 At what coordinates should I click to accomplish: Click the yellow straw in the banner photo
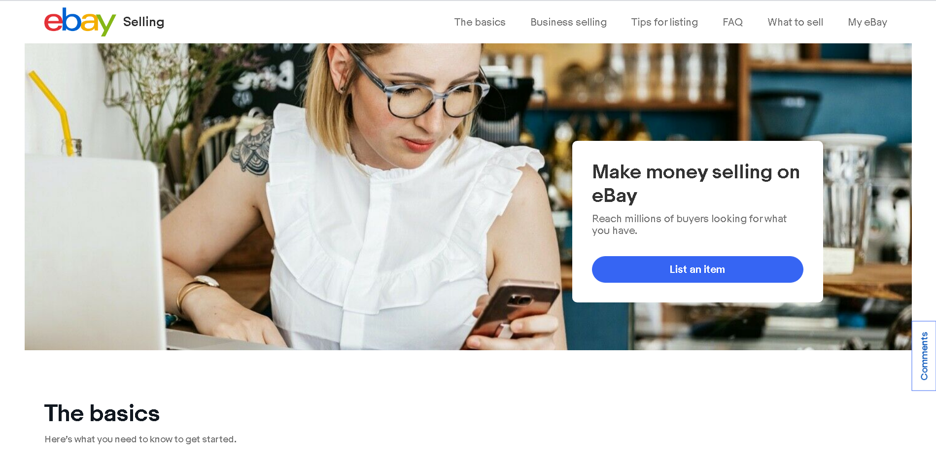[x=51, y=111]
